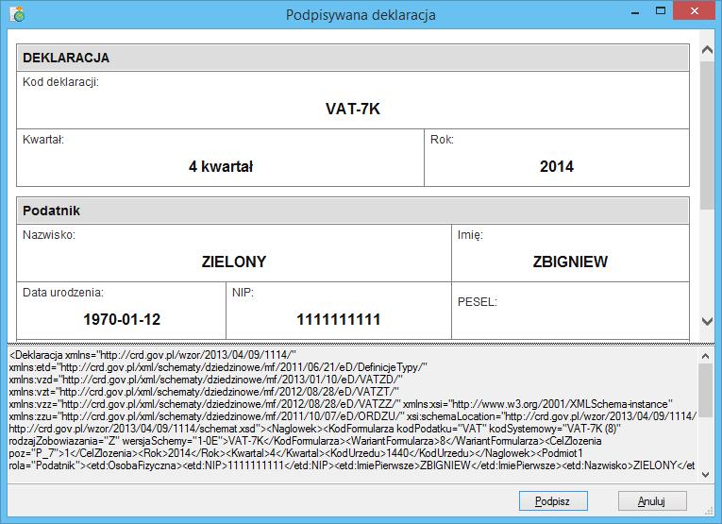Click the NIP value 1111111111

click(x=339, y=319)
